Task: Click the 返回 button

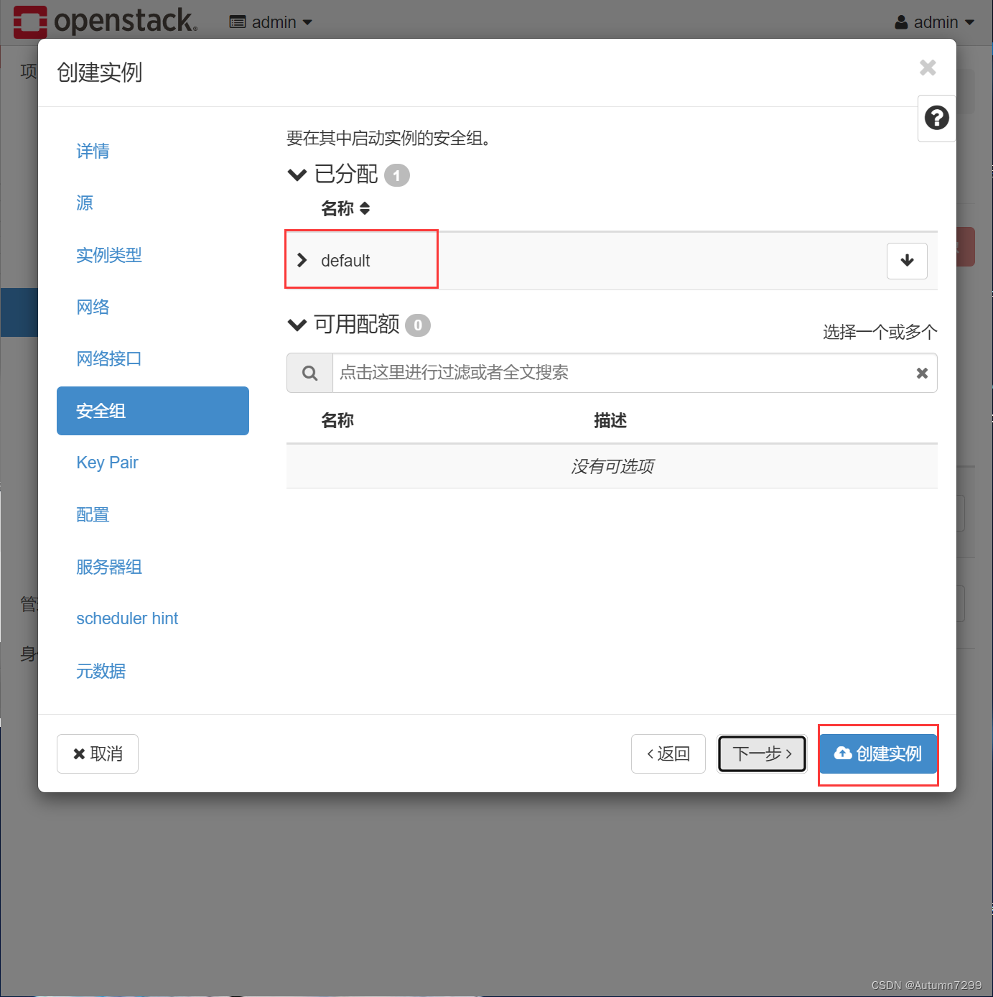Action: [x=668, y=753]
